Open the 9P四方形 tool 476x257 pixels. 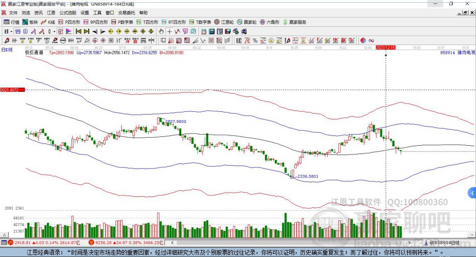[x=96, y=22]
